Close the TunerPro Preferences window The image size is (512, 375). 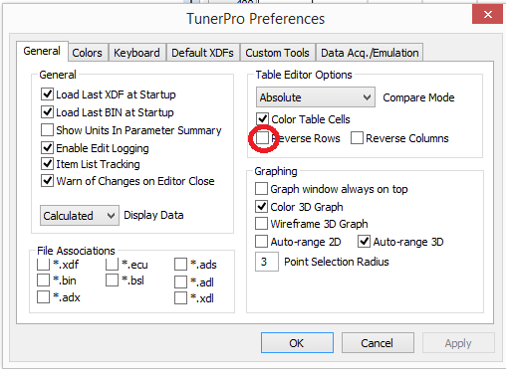[x=487, y=15]
